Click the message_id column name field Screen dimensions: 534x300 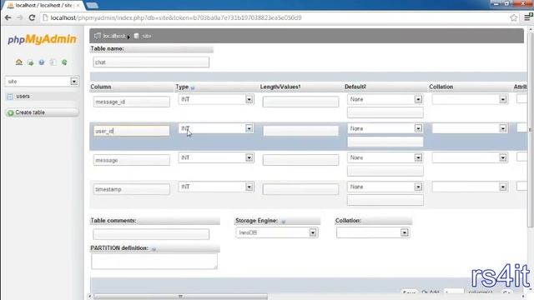point(132,102)
